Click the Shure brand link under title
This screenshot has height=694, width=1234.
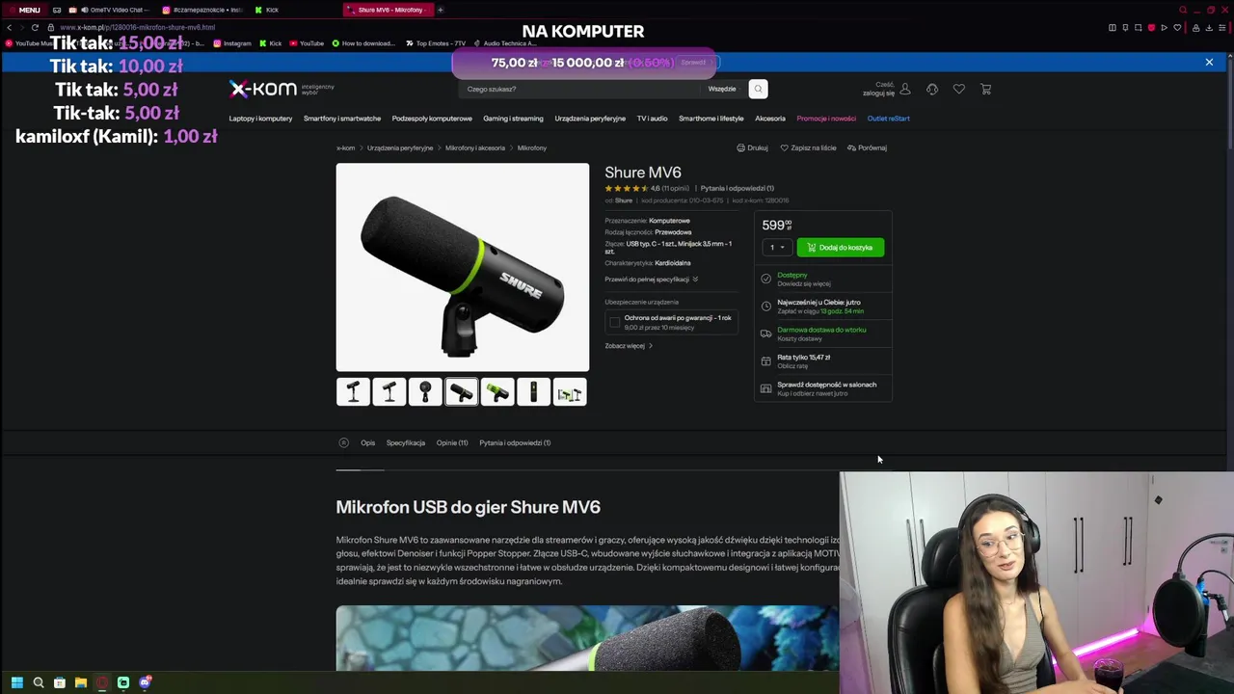(624, 200)
